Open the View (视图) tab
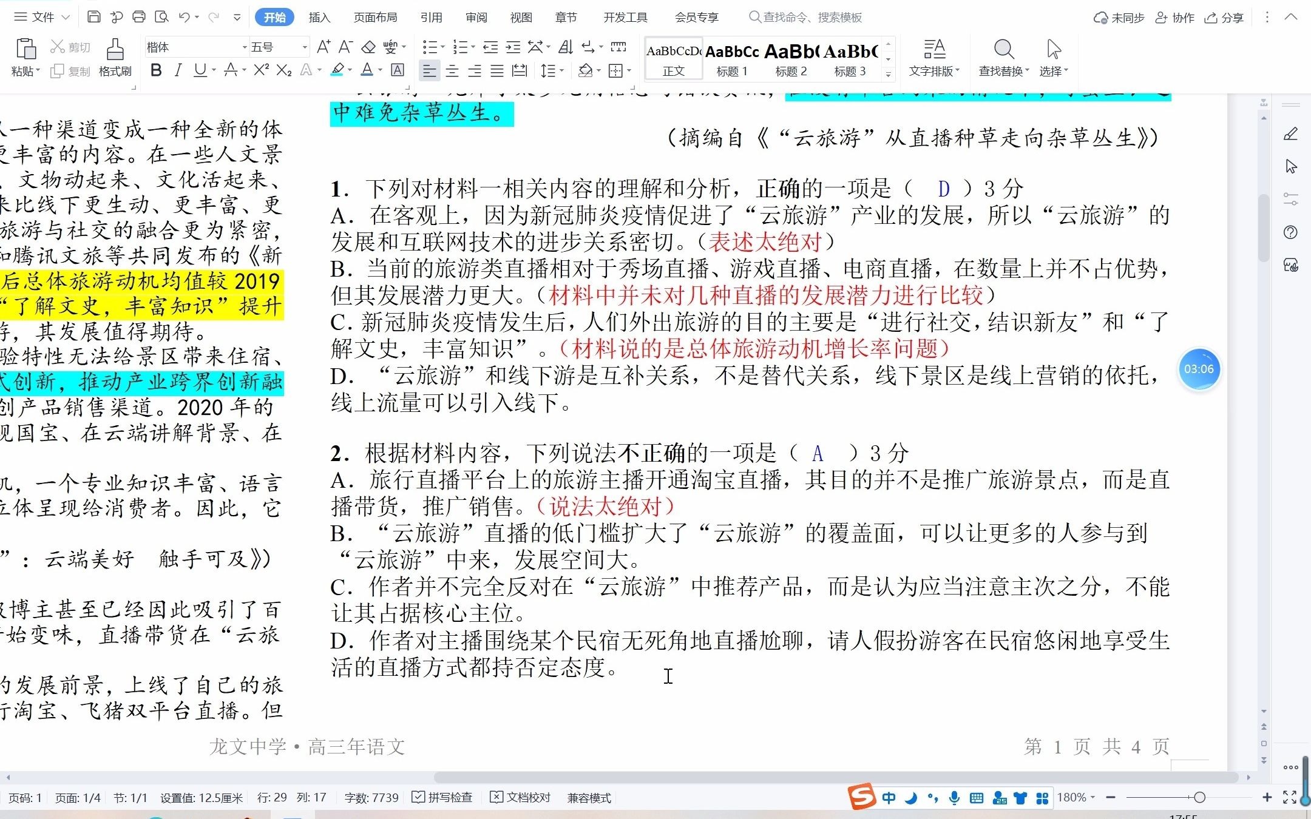 pos(521,18)
